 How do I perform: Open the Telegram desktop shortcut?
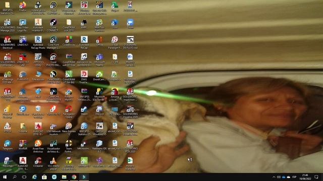(x=8, y=145)
